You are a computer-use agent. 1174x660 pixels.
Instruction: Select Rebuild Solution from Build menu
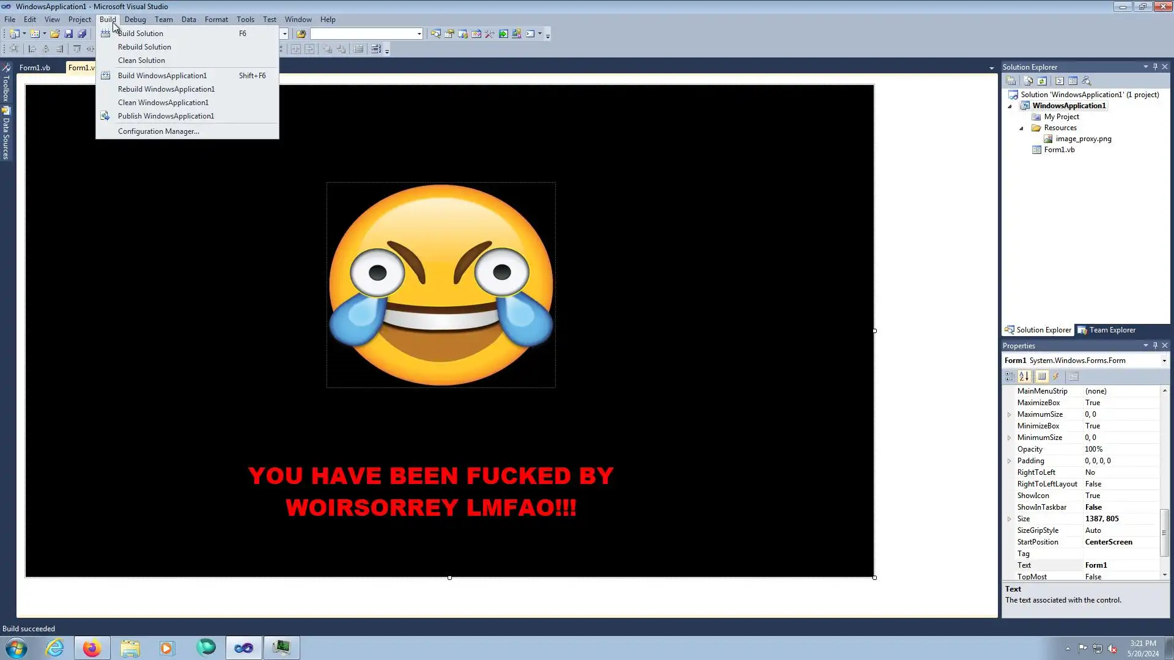click(144, 47)
